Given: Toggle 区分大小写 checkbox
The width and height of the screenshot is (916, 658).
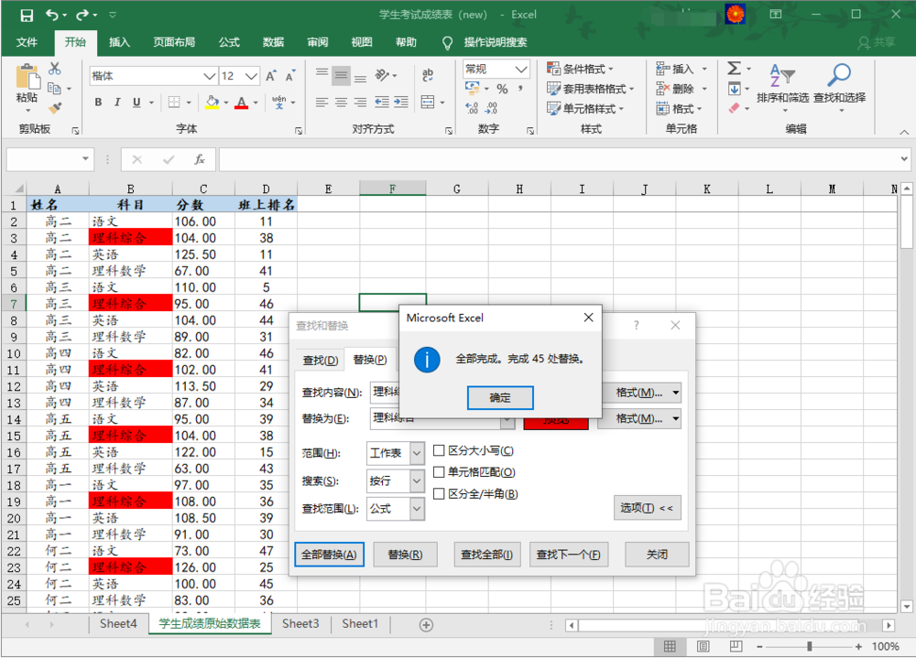Looking at the screenshot, I should coord(439,450).
